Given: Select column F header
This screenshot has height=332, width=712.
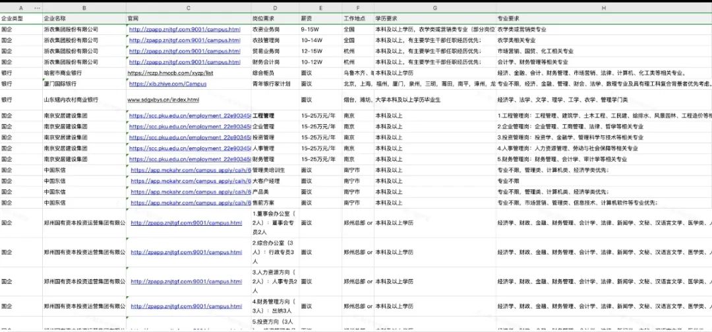Looking at the screenshot, I should (x=358, y=8).
